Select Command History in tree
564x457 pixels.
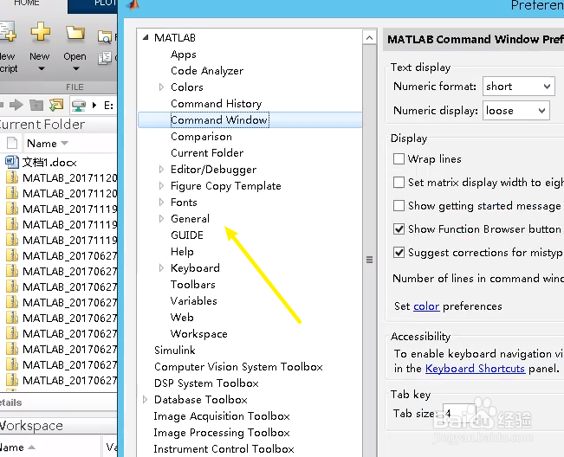pyautogui.click(x=217, y=104)
